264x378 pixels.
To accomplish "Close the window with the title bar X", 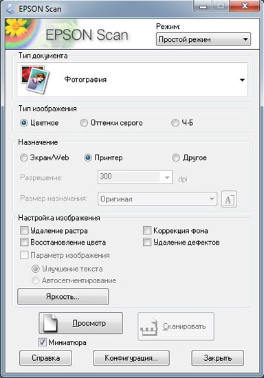I will click(x=245, y=6).
